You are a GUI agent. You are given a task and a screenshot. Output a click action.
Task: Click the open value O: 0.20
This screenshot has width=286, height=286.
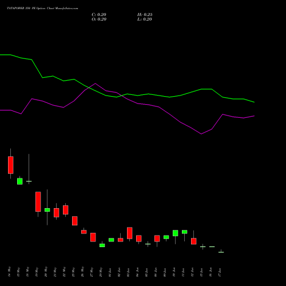coord(99,19)
